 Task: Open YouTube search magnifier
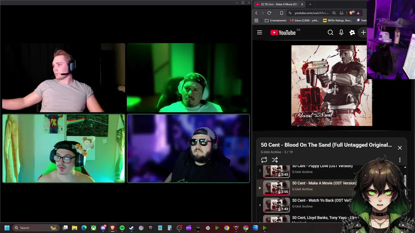pos(330,32)
